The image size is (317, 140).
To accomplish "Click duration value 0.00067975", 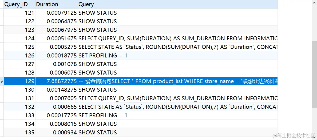I will pyautogui.click(x=62, y=30).
